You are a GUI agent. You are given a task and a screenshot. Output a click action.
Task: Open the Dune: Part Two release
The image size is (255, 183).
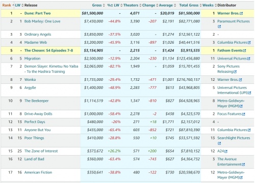[37, 13]
